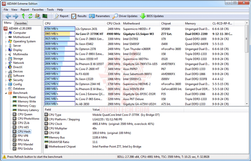Select the 4784 MB/s Opteron 2431 result bar

pyautogui.click(x=60, y=29)
